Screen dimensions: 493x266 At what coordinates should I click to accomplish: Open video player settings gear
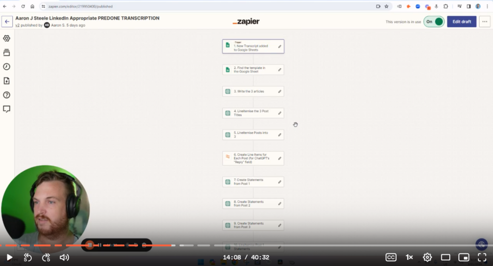click(x=427, y=258)
